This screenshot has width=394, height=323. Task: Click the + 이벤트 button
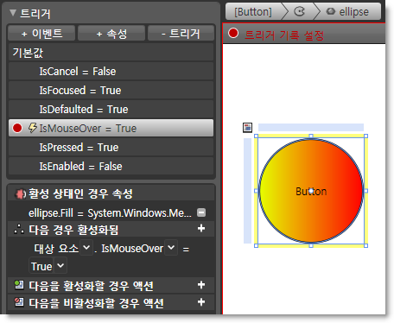[x=41, y=34]
